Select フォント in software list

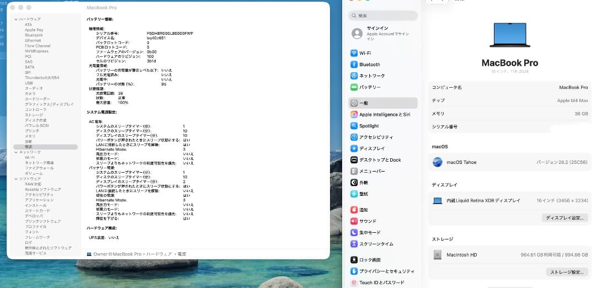[32, 232]
